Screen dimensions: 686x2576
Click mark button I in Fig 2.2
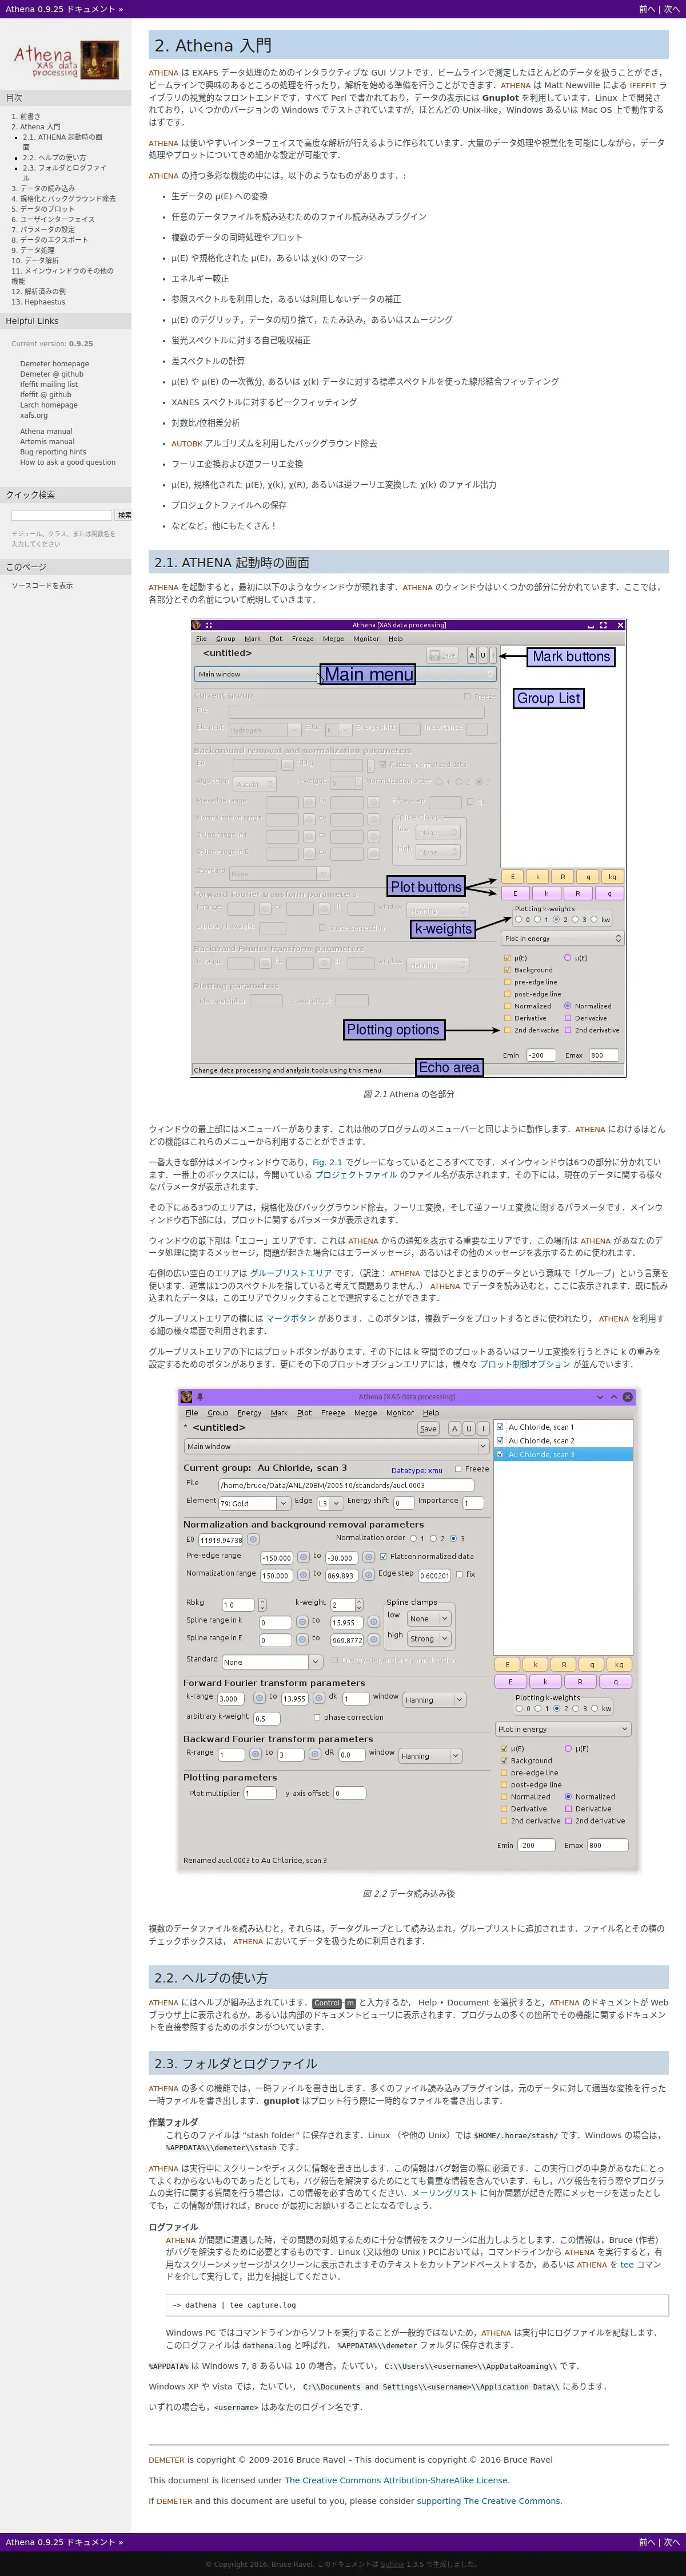482,1428
